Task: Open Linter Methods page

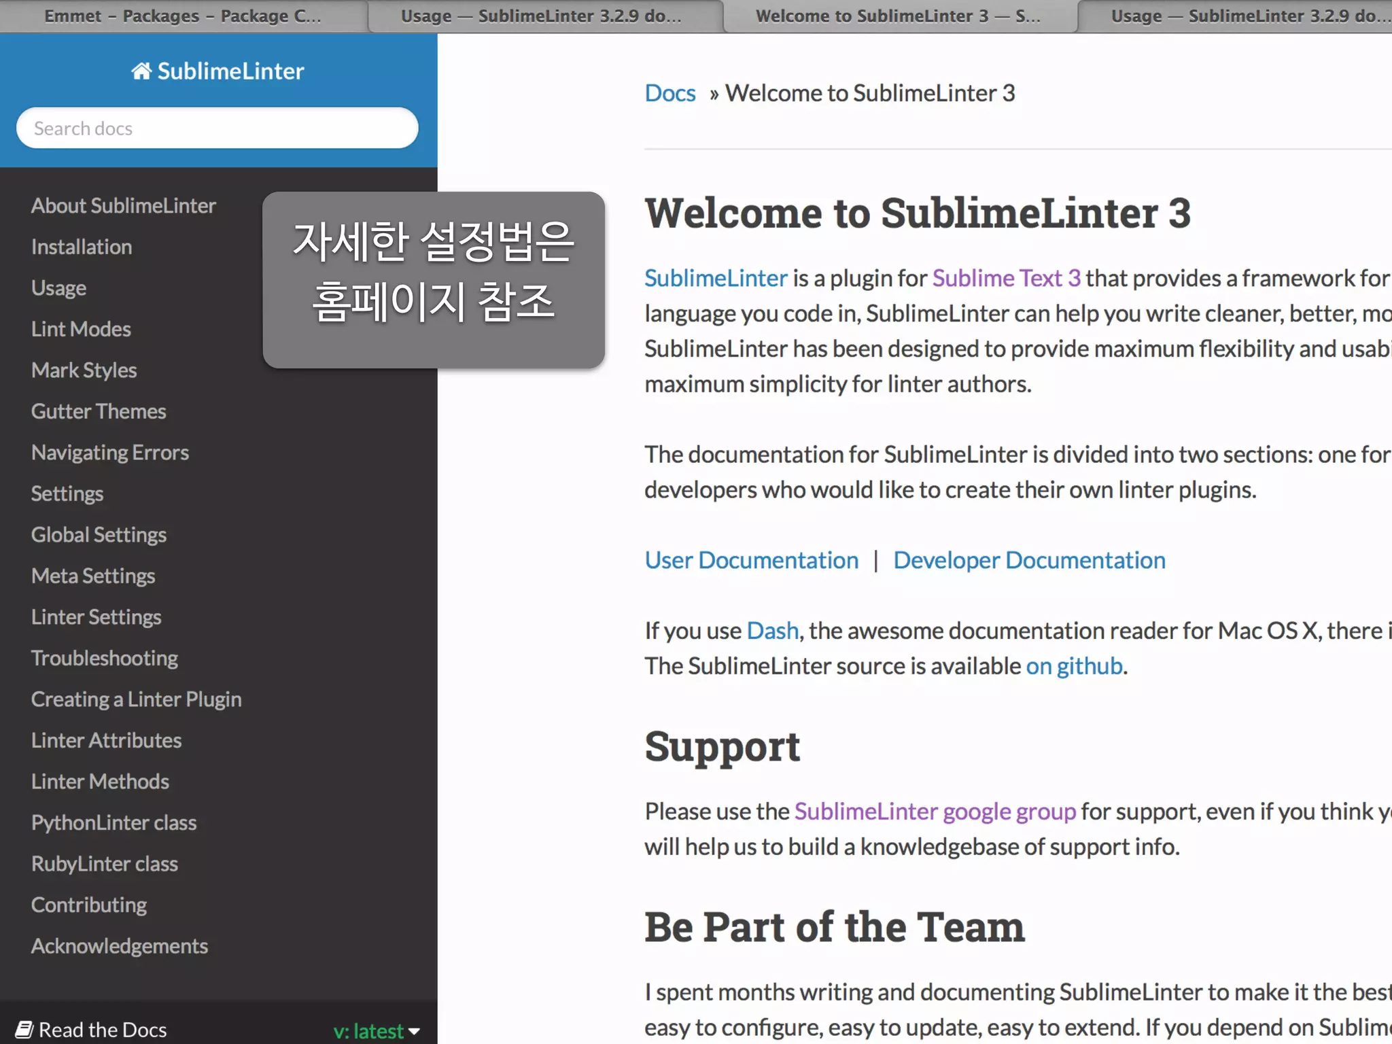Action: [101, 782]
